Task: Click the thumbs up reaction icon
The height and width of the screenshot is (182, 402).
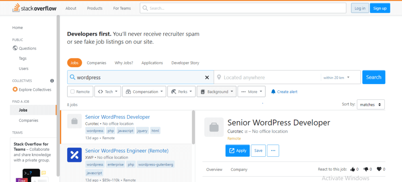Action: pyautogui.click(x=353, y=169)
